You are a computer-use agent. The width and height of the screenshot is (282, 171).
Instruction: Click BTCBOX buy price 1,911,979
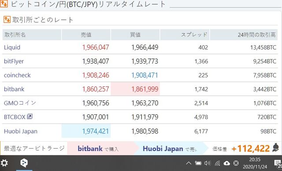(145, 117)
